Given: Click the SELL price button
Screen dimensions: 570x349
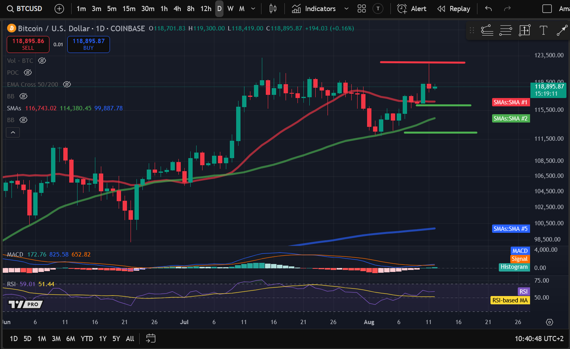Looking at the screenshot, I should tap(28, 44).
